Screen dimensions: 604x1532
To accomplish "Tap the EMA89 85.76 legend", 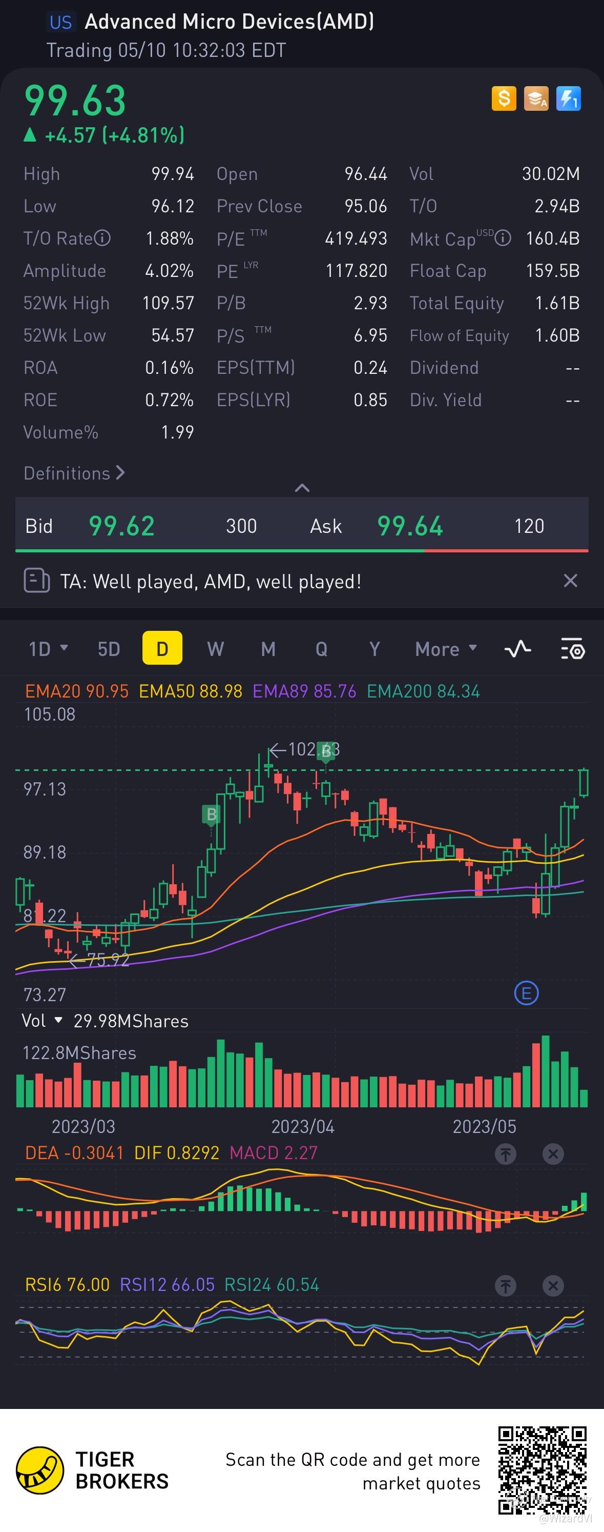I will pos(304,691).
